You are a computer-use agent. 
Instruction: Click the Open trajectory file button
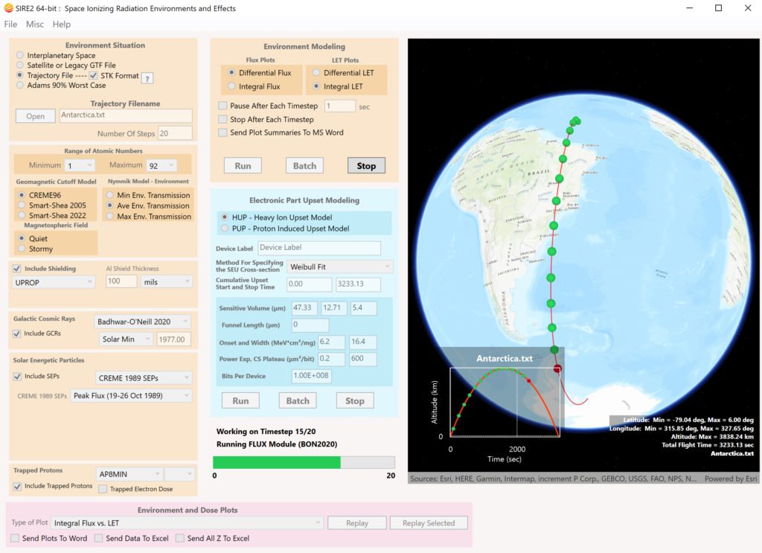36,116
